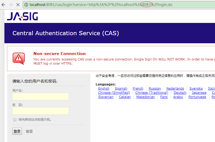Switch language to French
Screen dimensions: 215x142
(138, 89)
